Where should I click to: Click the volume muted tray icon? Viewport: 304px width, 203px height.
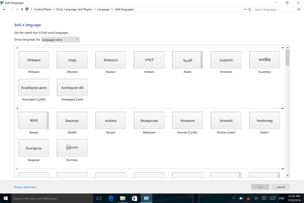(256, 198)
